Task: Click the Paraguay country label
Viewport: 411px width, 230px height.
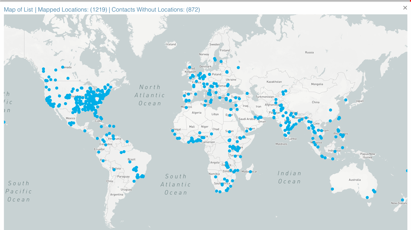Action: tap(123, 177)
